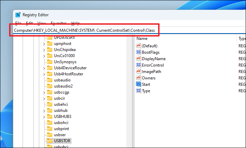Select the Usb4DeviceRouter folder icon
The image size is (246, 148).
coord(50,68)
